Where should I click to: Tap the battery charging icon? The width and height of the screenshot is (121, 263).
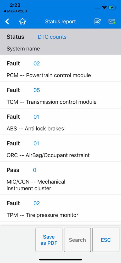[x=112, y=8]
